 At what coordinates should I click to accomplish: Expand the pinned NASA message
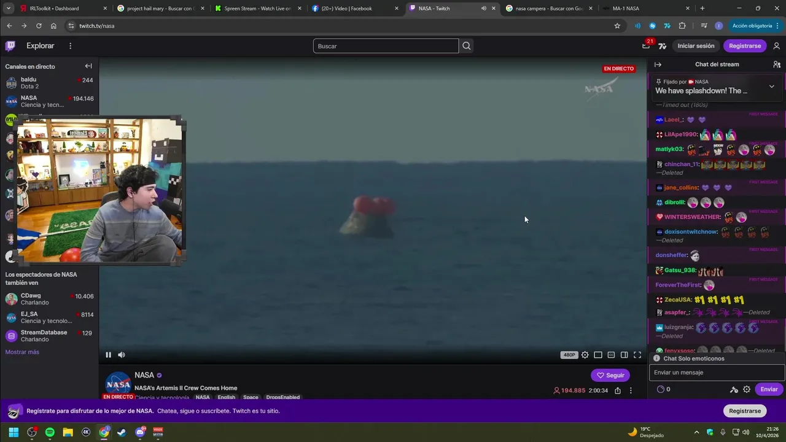click(x=772, y=87)
